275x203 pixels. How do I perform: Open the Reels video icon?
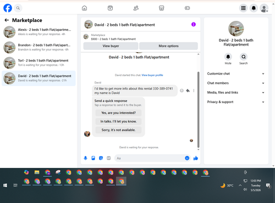coord(110,8)
